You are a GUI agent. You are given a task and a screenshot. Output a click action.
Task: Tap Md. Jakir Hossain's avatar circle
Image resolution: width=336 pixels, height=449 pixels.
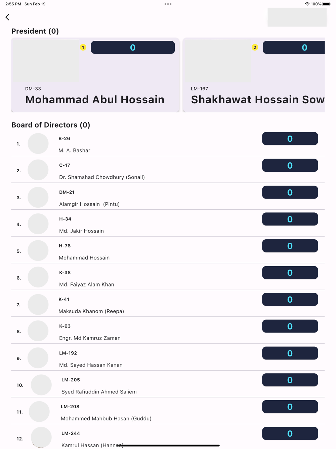[38, 224]
